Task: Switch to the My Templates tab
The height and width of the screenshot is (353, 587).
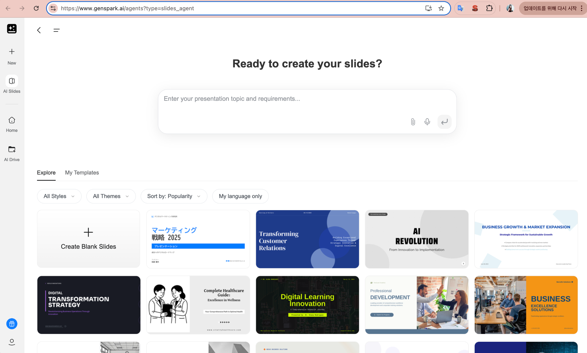Action: pyautogui.click(x=82, y=173)
